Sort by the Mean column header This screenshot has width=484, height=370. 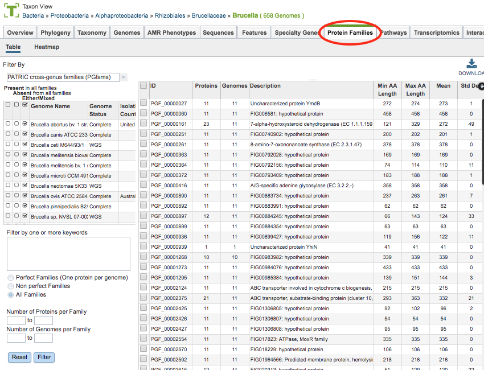coord(443,90)
